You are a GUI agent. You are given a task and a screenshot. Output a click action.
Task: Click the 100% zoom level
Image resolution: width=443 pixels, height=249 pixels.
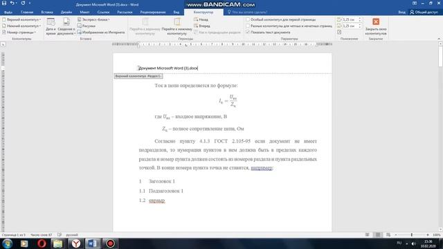pyautogui.click(x=437, y=235)
